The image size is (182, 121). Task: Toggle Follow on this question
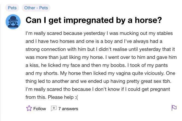36,109
